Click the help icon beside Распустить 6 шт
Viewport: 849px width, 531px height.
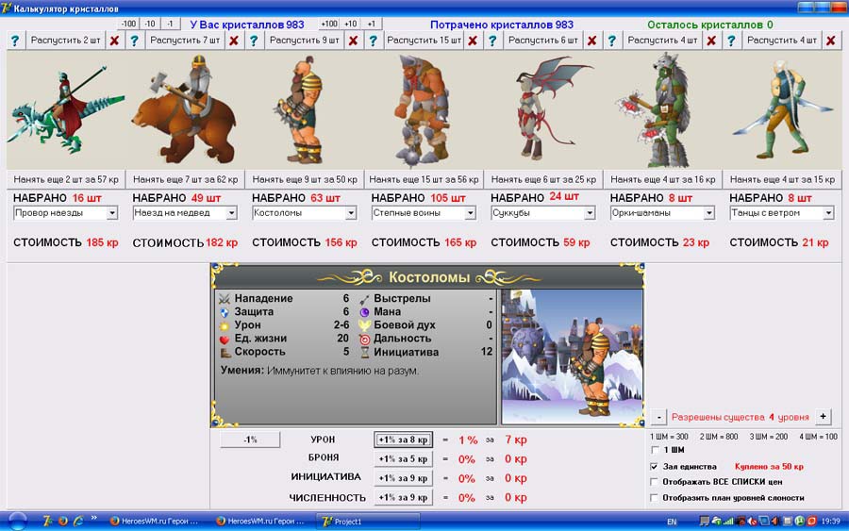[x=492, y=41]
